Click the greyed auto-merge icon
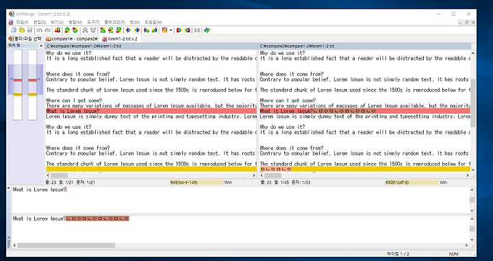The width and height of the screenshot is (493, 261). pyautogui.click(x=197, y=30)
